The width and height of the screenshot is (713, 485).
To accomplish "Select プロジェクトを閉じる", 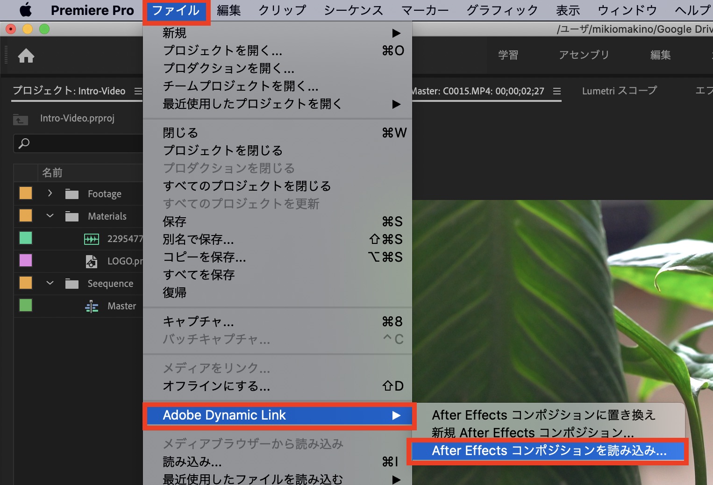I will 278,150.
